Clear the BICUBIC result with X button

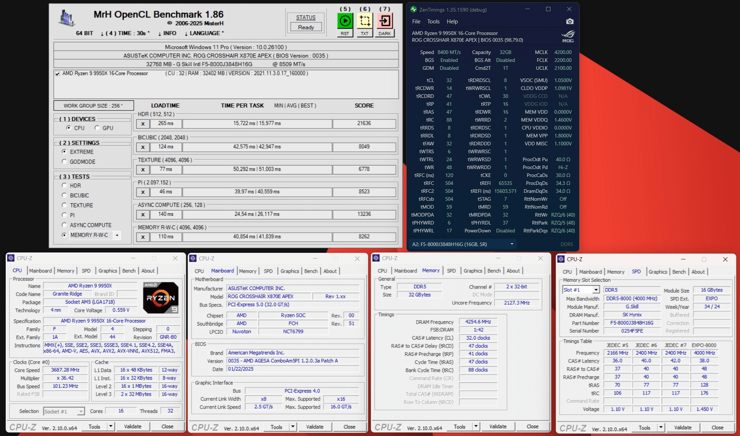pyautogui.click(x=143, y=147)
